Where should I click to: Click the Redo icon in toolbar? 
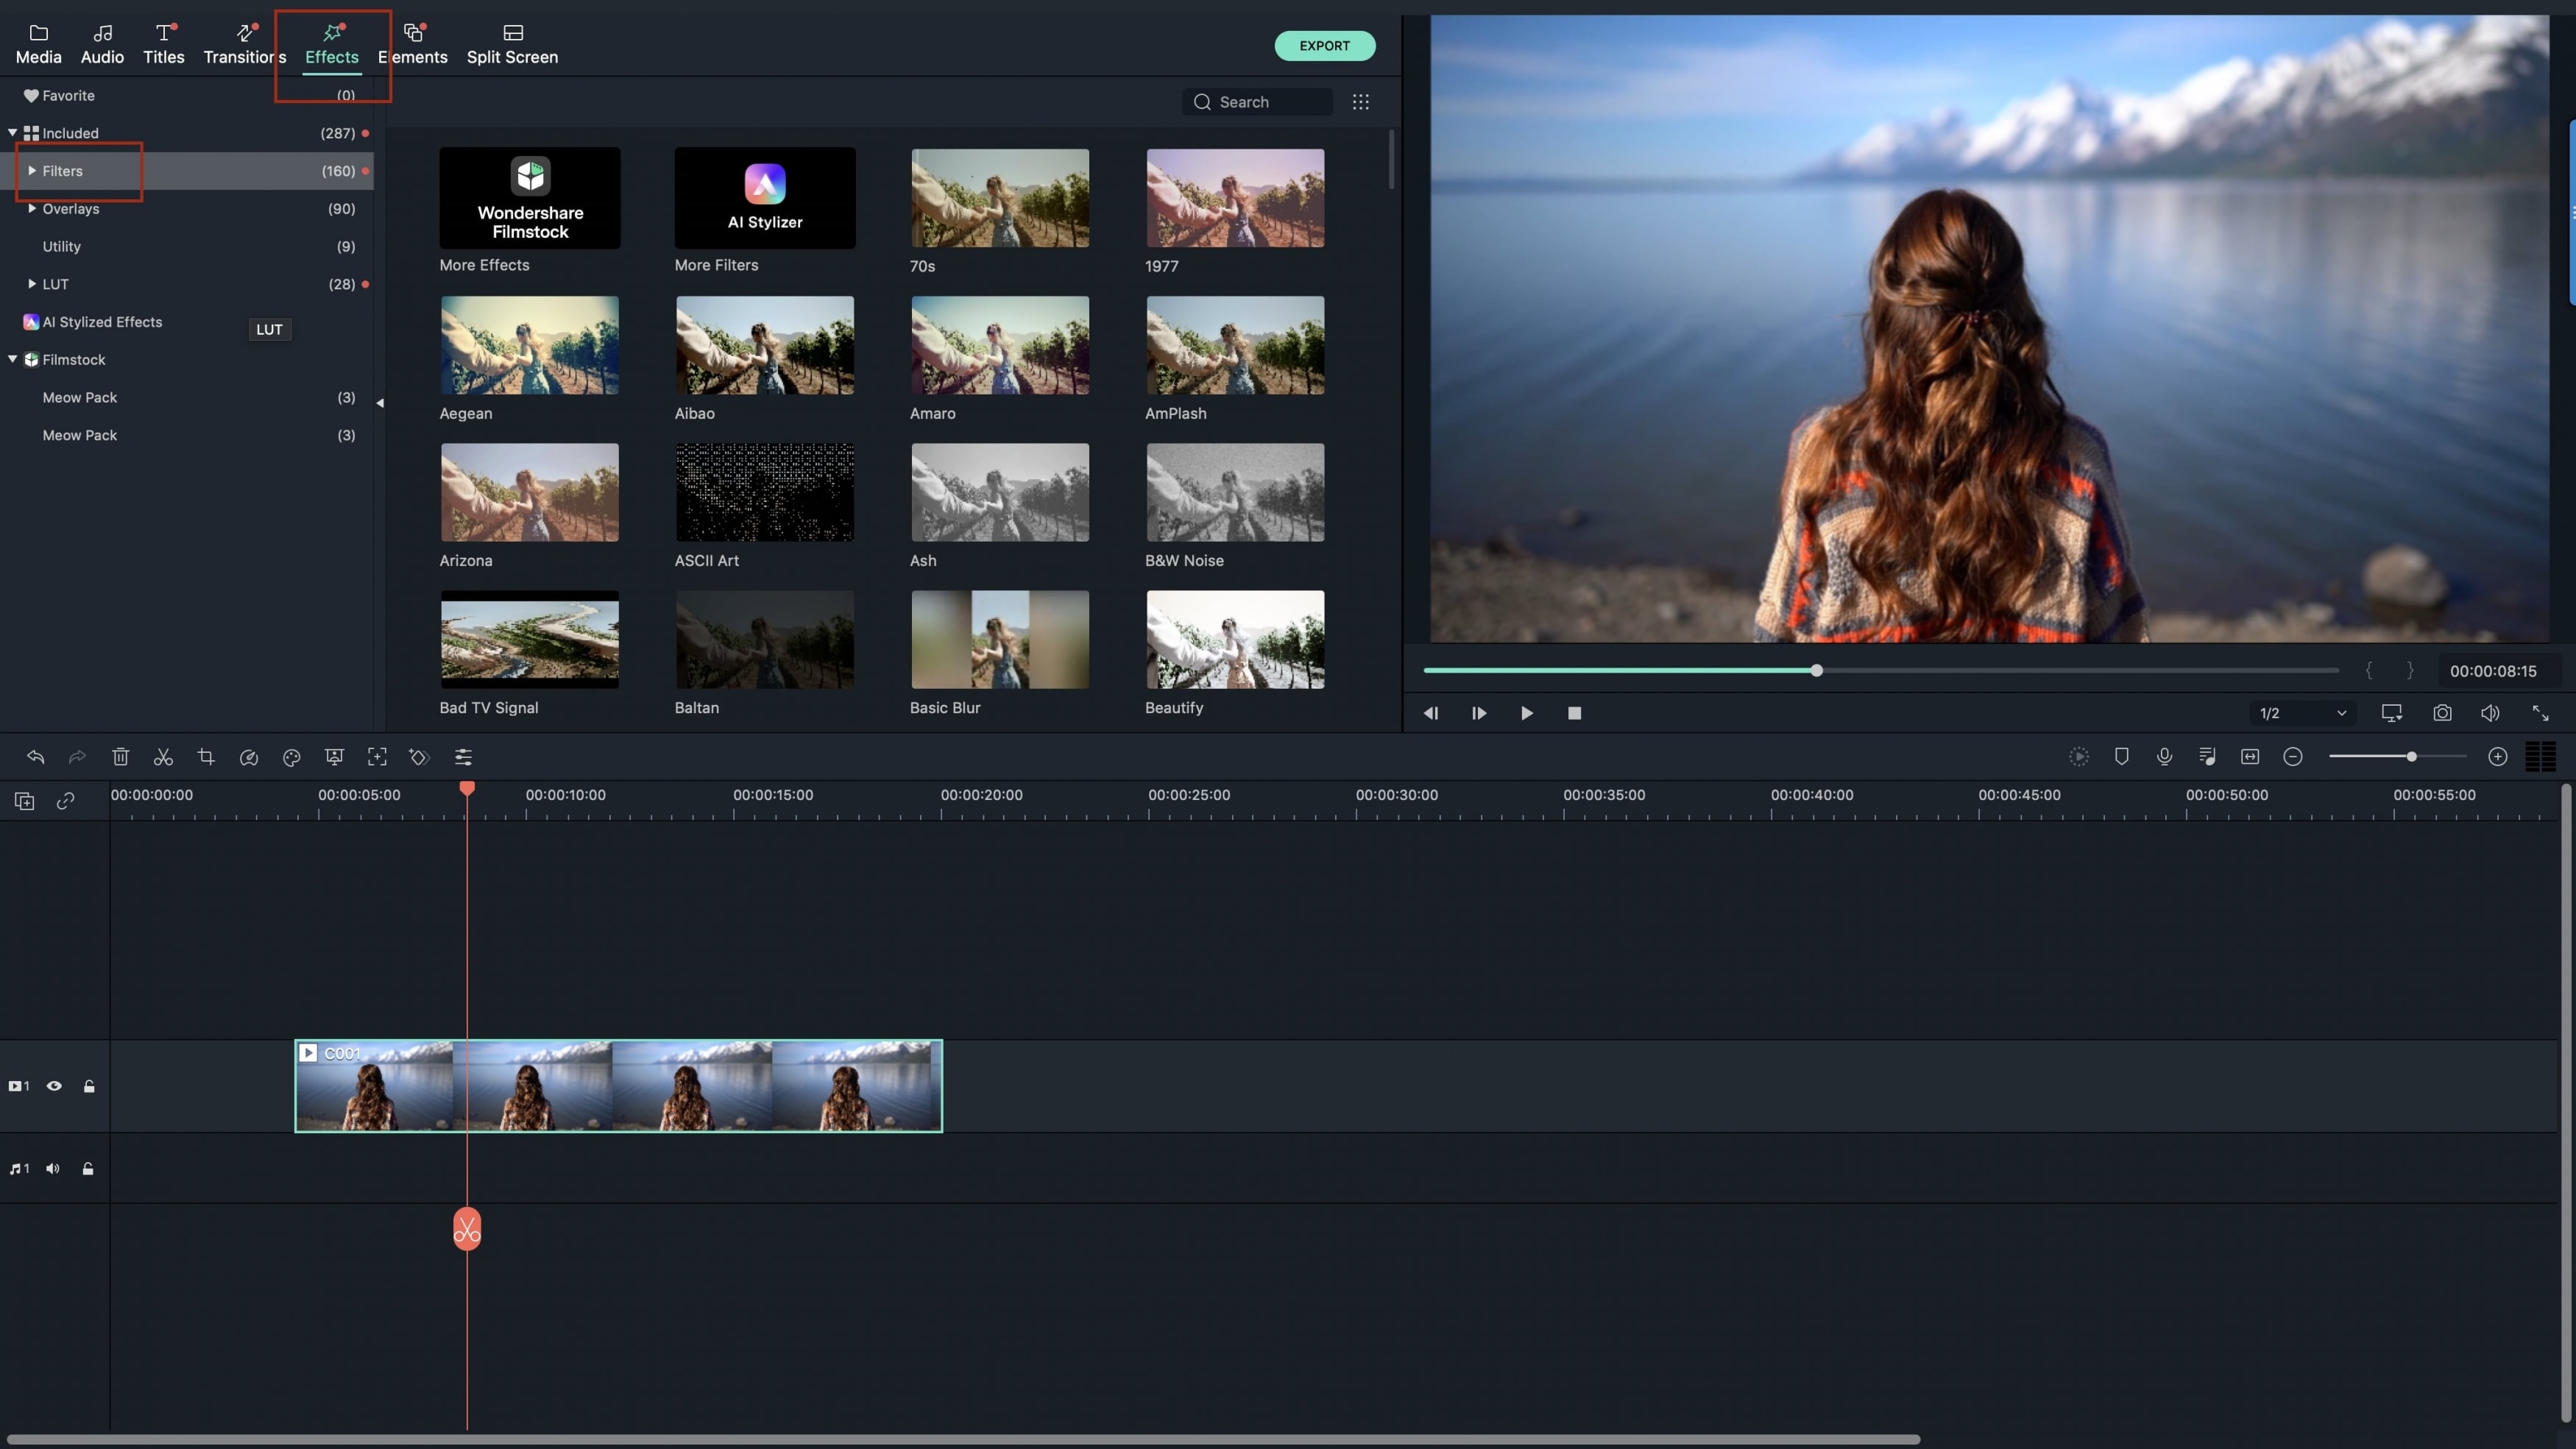(x=76, y=757)
